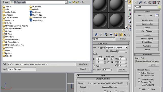This screenshot has width=163, height=92.
Task: Click the Cancel button in dialog
Action: tap(83, 69)
